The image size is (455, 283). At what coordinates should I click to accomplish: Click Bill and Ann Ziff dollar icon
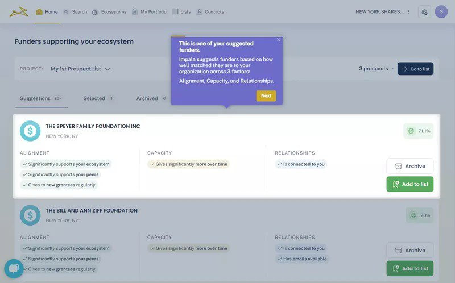coord(30,215)
